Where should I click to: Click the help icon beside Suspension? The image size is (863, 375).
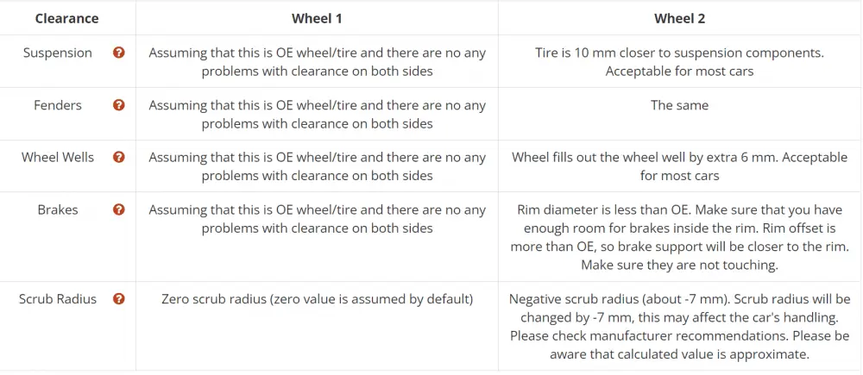click(119, 53)
